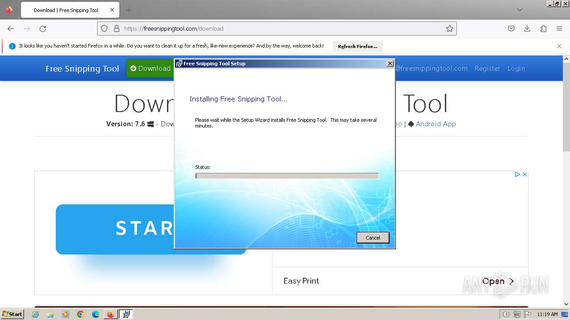Click the blue START ad banner
Image resolution: width=570 pixels, height=320 pixels.
tap(115, 229)
